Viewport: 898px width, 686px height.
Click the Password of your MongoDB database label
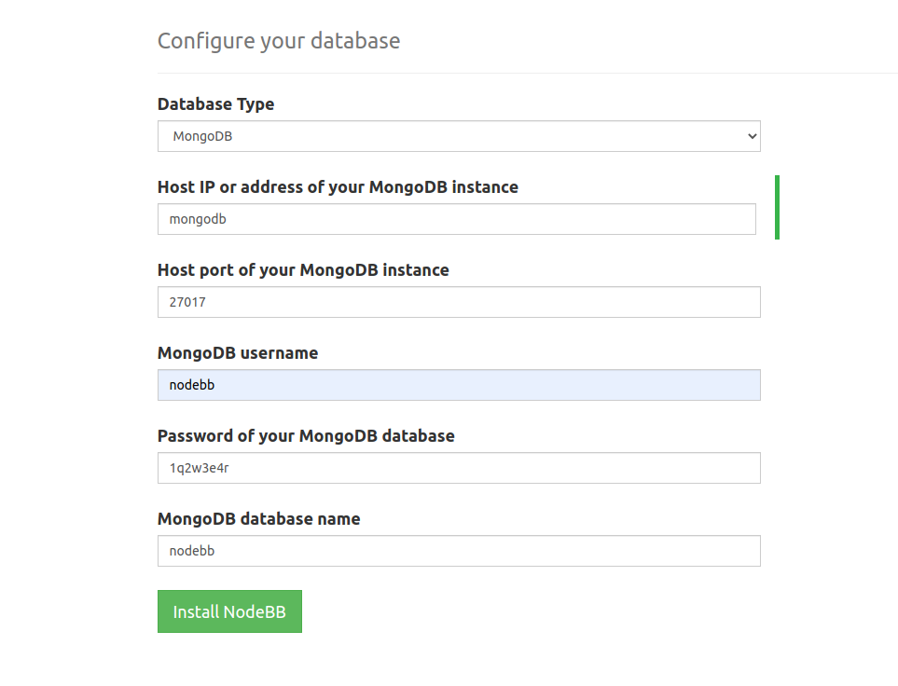click(306, 436)
